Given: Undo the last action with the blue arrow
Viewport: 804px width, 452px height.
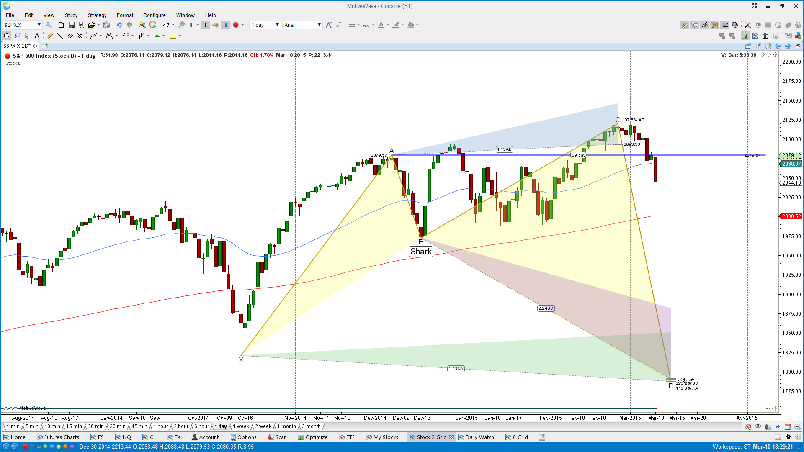Looking at the screenshot, I should pyautogui.click(x=119, y=25).
